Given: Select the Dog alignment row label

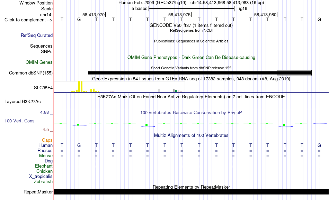Looking at the screenshot, I should pyautogui.click(x=48, y=161).
